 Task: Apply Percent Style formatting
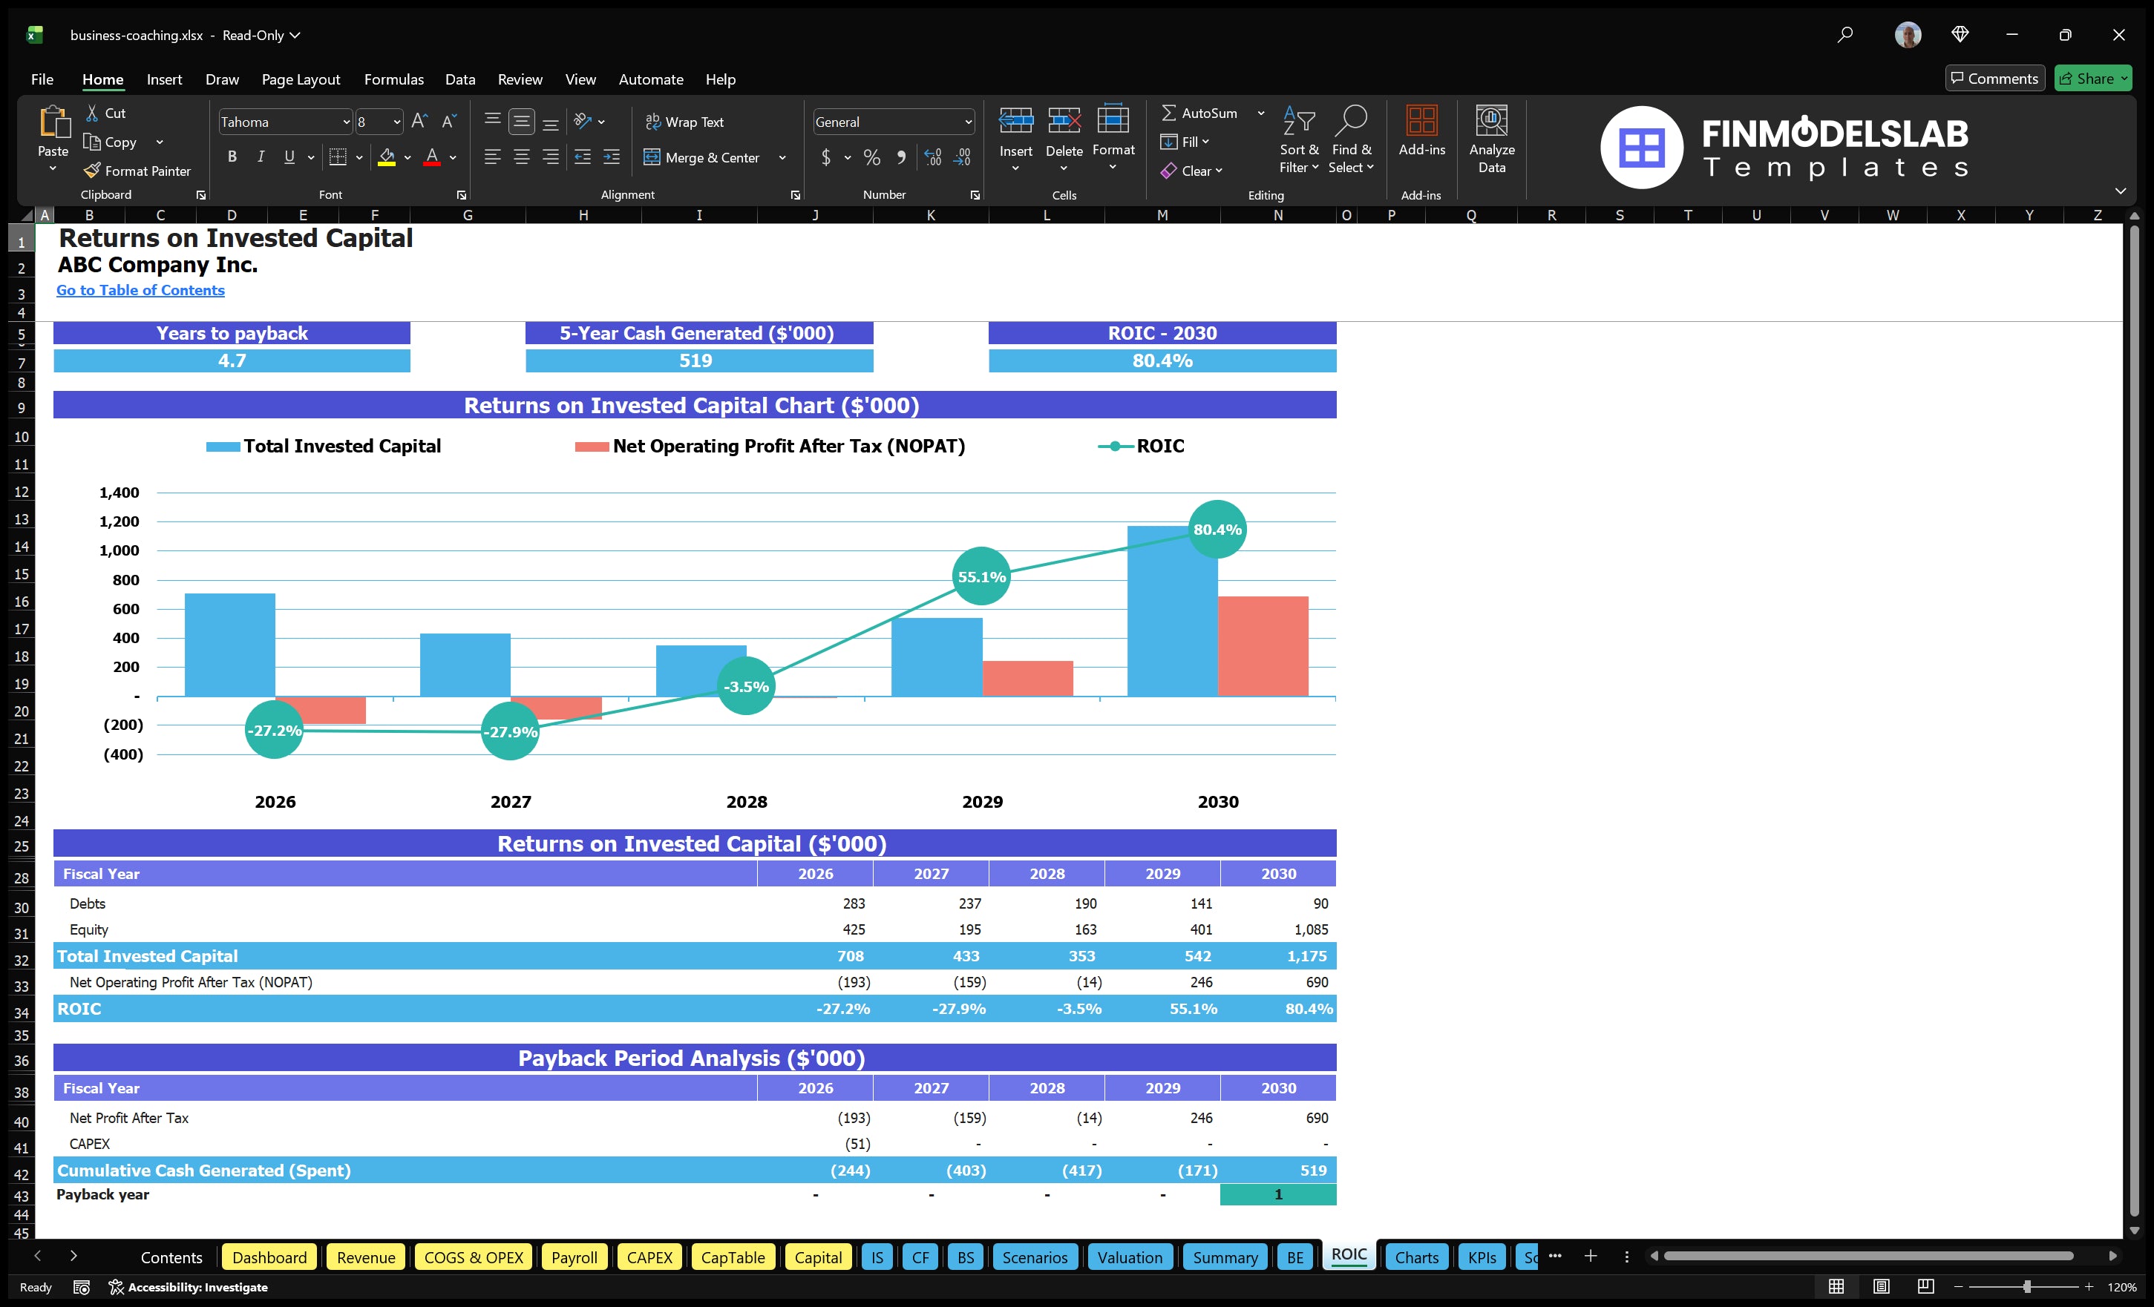871,157
